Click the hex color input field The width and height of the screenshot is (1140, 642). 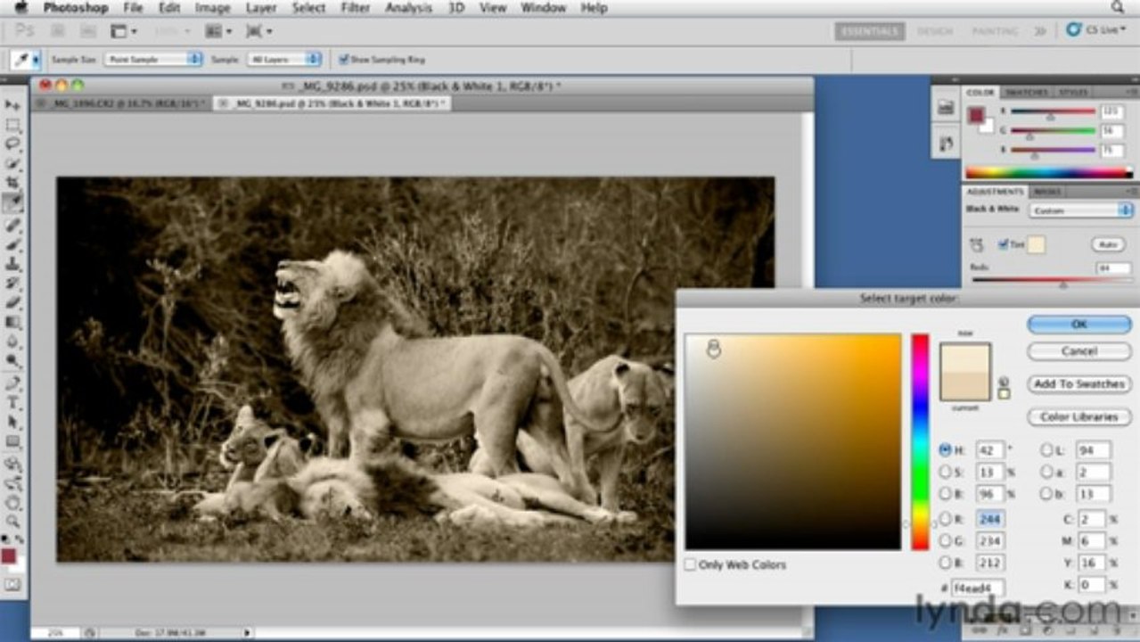[978, 587]
